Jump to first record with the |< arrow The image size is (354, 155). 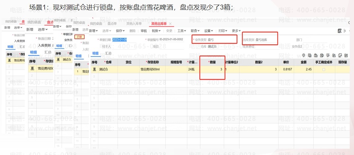tap(345, 31)
